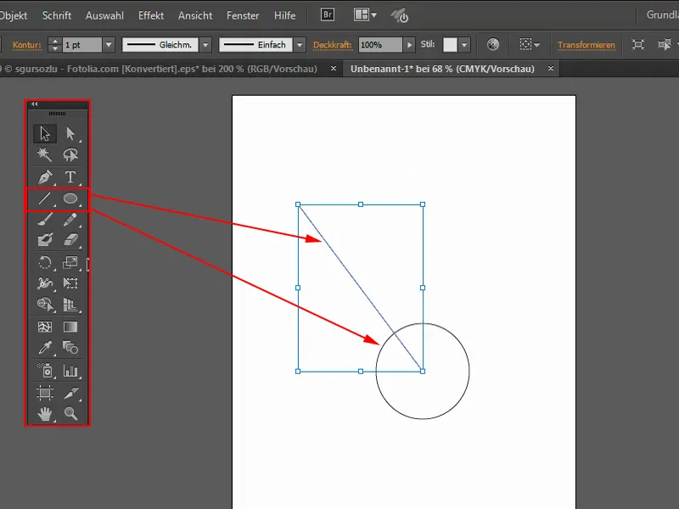Click the top-left anchor handle of line
The height and width of the screenshot is (509, 679).
pyautogui.click(x=298, y=204)
